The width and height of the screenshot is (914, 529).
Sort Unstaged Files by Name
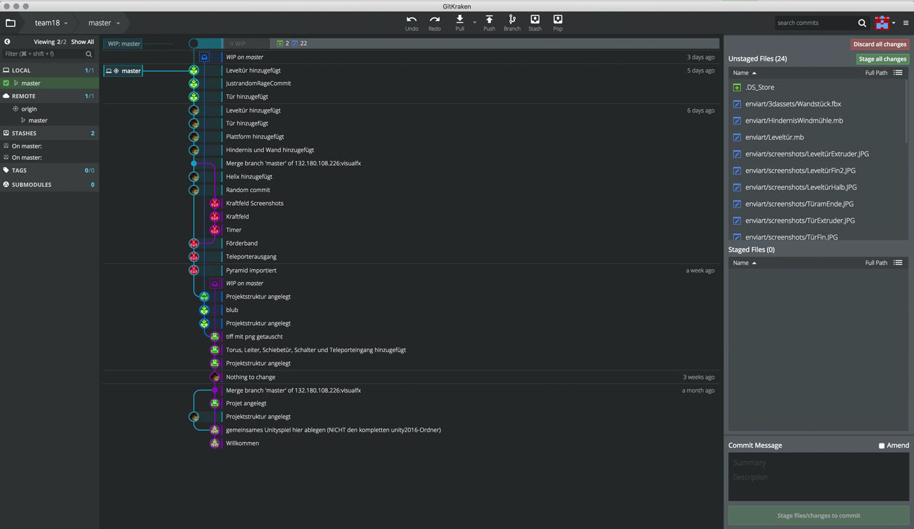click(x=744, y=73)
